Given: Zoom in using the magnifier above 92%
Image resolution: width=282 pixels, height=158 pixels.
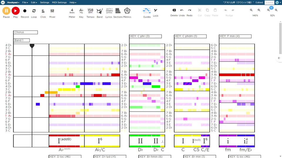Looking at the screenshot, I should pos(276,10).
